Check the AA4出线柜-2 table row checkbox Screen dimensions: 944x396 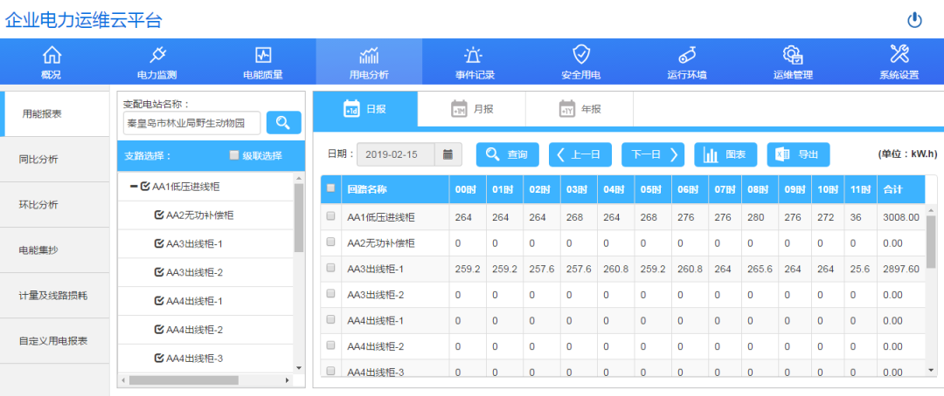pos(330,345)
